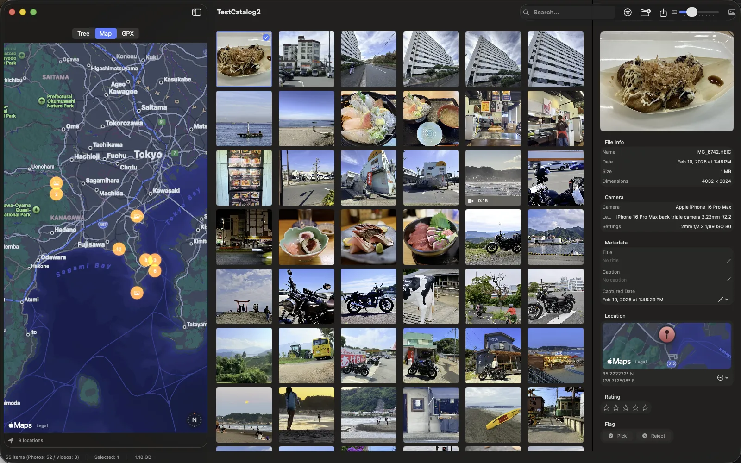Click the small image icon left of the zoom slider
Screen dimensions: 741x463
(x=674, y=13)
